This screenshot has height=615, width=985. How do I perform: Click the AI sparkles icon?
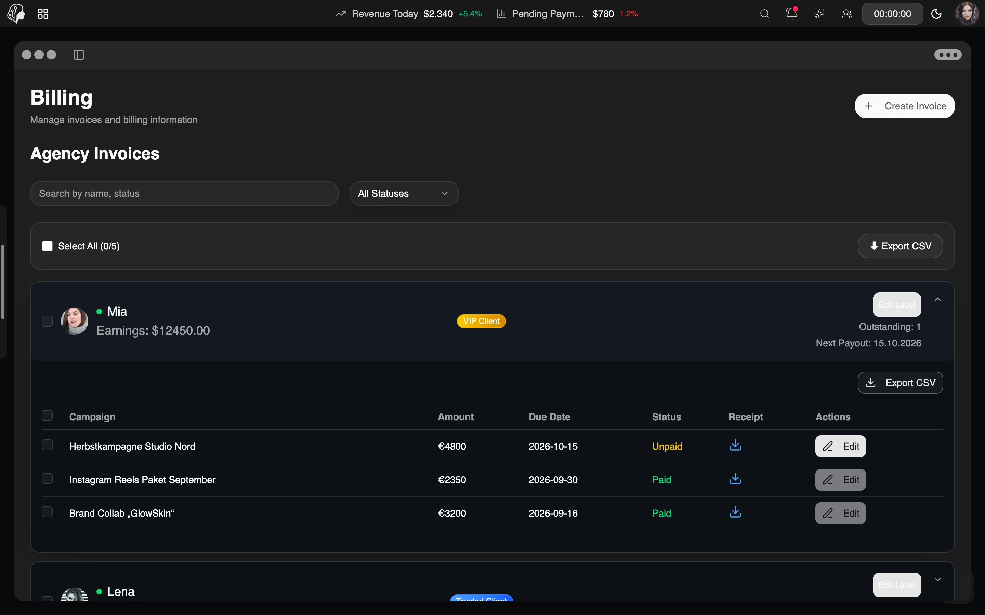pos(819,14)
